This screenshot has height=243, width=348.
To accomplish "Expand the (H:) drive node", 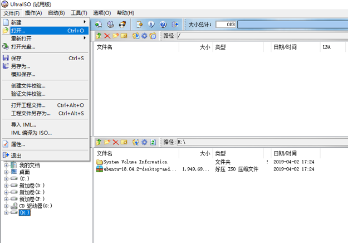I will point(6,212).
